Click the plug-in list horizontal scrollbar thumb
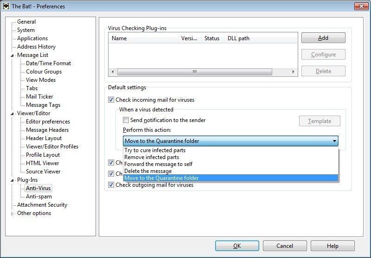 pyautogui.click(x=194, y=72)
